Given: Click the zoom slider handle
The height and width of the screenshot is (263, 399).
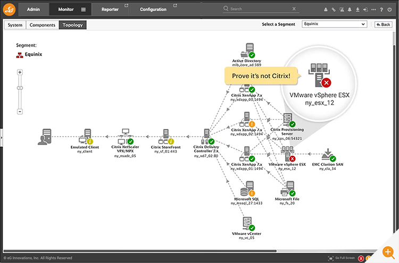Looking at the screenshot, I should 20,88.
